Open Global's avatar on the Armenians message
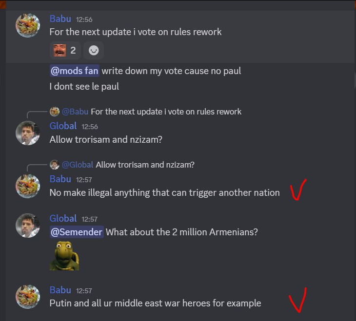Viewport: 356px width, 321px height. pos(28,225)
